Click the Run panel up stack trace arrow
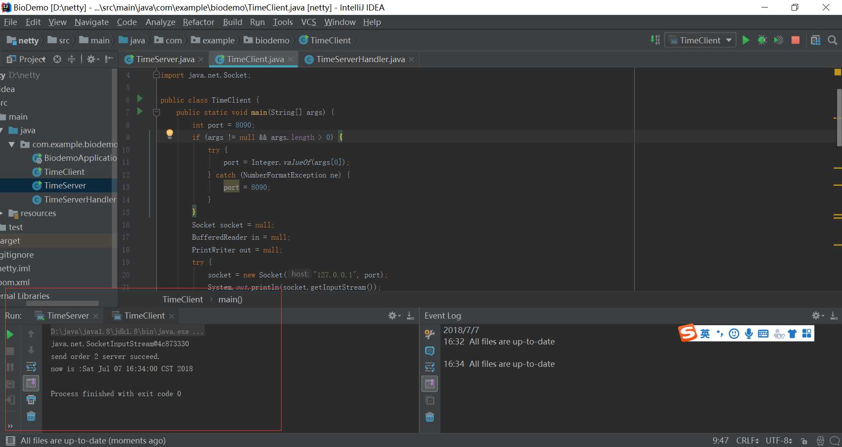 pos(31,334)
